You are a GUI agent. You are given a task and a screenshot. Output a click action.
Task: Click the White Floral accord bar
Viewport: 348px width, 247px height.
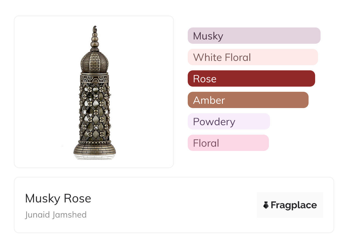pos(253,57)
